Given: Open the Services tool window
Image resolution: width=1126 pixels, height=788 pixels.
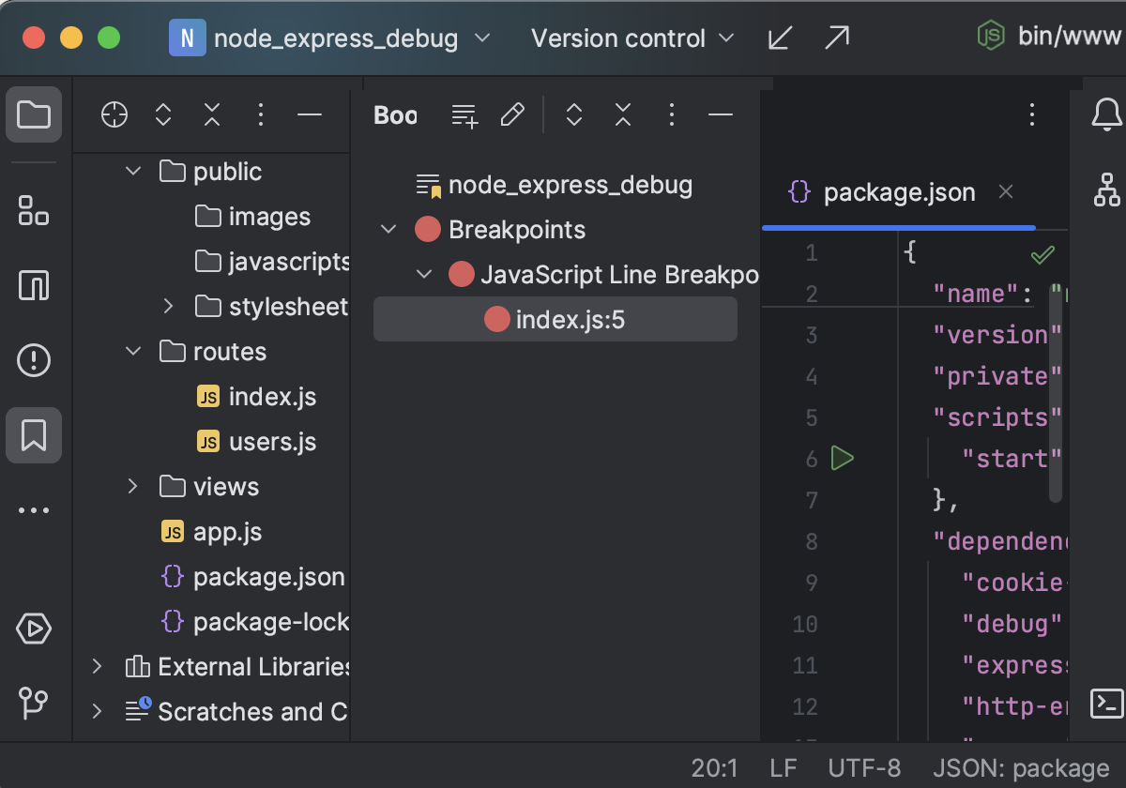Looking at the screenshot, I should coord(34,629).
